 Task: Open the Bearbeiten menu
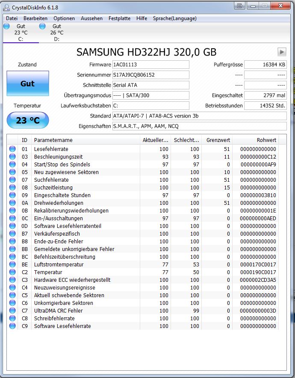pos(35,18)
